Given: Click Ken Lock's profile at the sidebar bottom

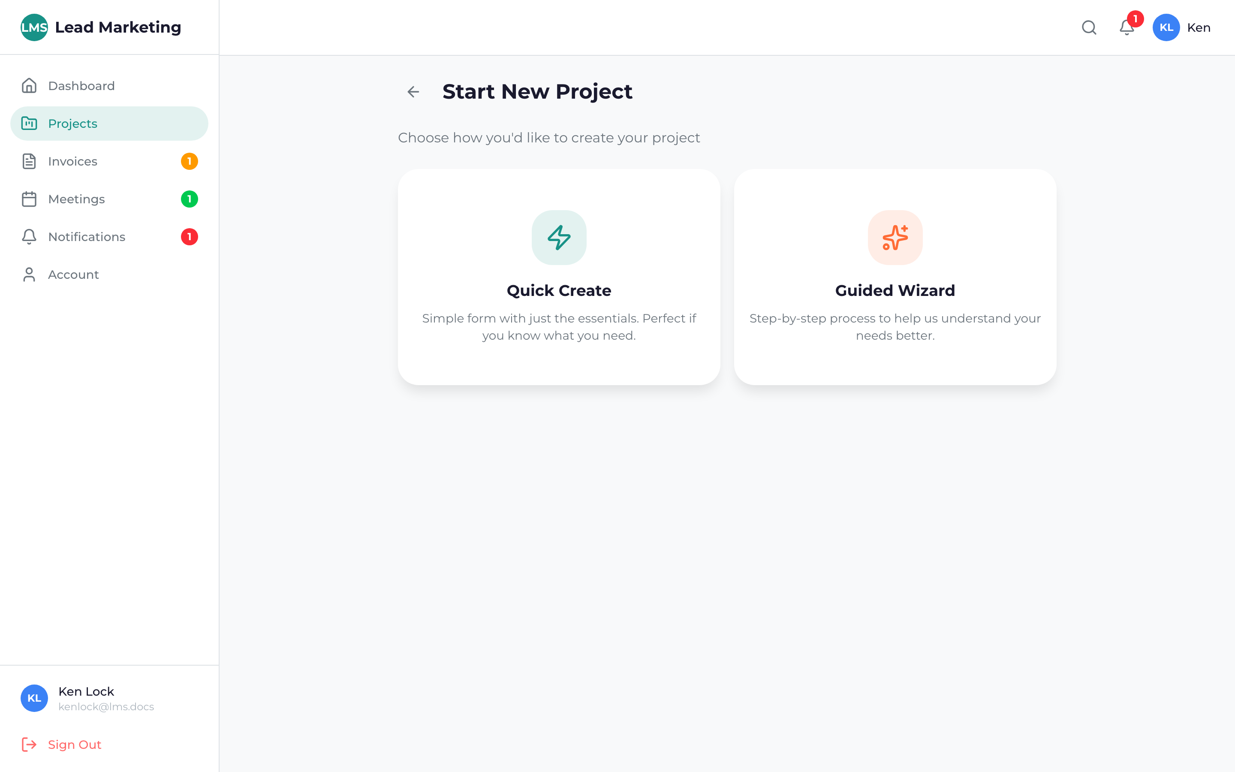Looking at the screenshot, I should 86,698.
